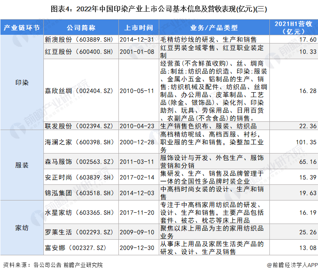Select description 毛精纺纱线的研发、生产和销售
The image size is (318, 274).
click(209, 40)
